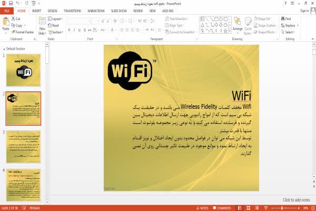
Task: Click the Redo icon in quick access toolbar
Action: click(x=27, y=3)
